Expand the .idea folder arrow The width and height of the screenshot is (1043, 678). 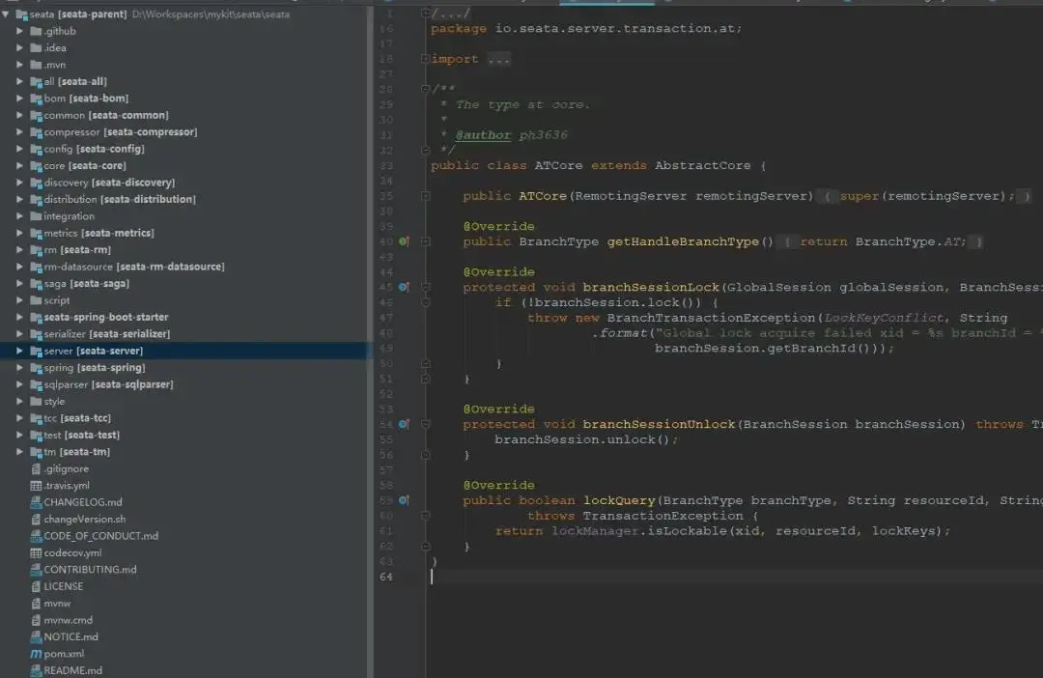point(20,48)
